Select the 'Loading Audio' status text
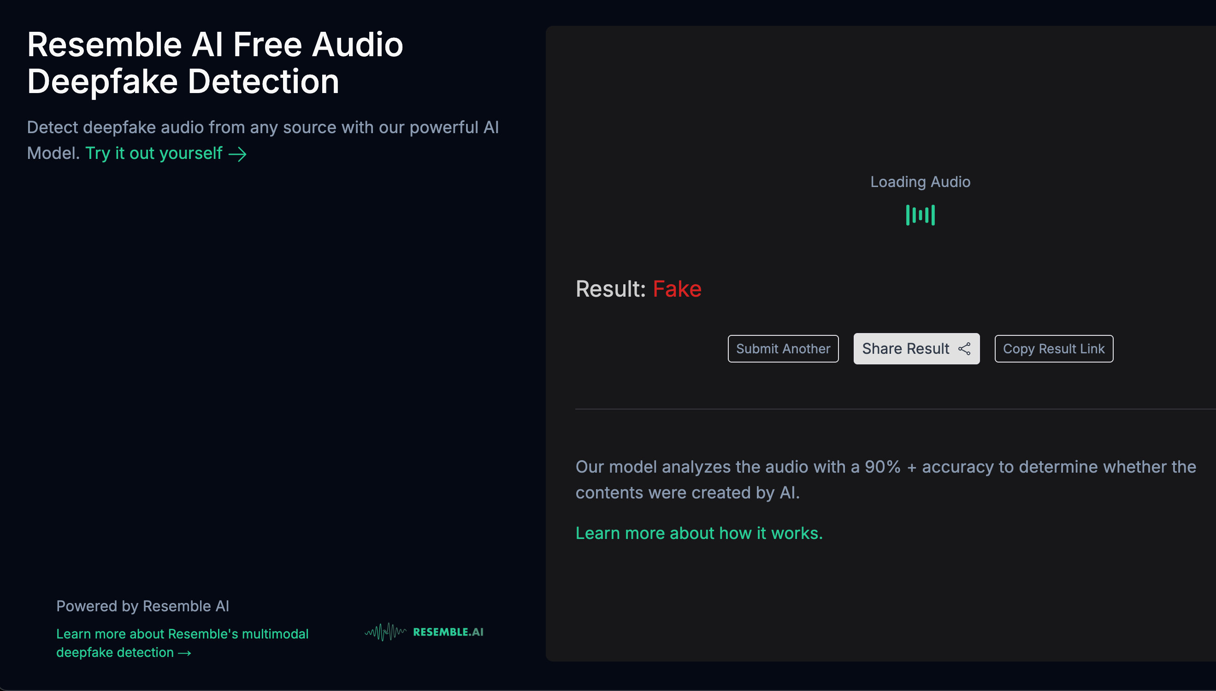 [x=920, y=182]
